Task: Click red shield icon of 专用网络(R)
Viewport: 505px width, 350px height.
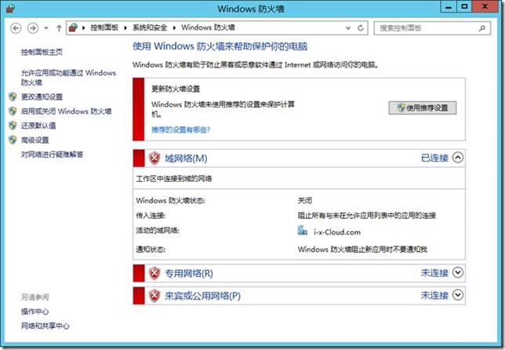Action: pyautogui.click(x=154, y=273)
